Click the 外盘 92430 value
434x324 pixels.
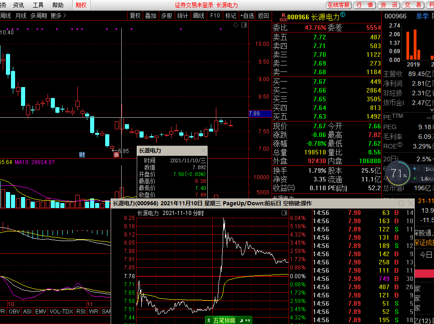pyautogui.click(x=317, y=161)
